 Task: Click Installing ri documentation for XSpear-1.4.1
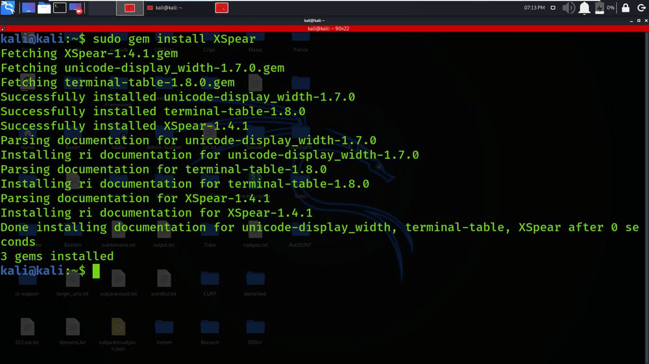tap(156, 212)
